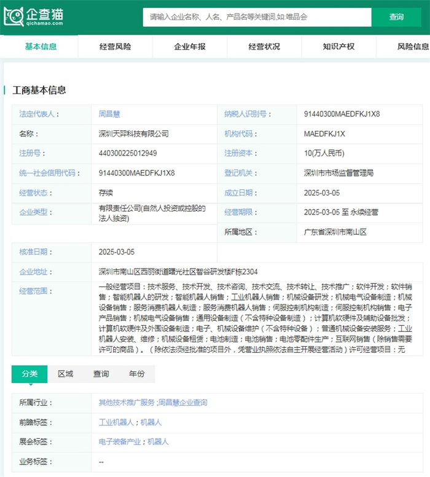Click legal representative link 周昌慧
430x477 pixels.
pyautogui.click(x=109, y=114)
